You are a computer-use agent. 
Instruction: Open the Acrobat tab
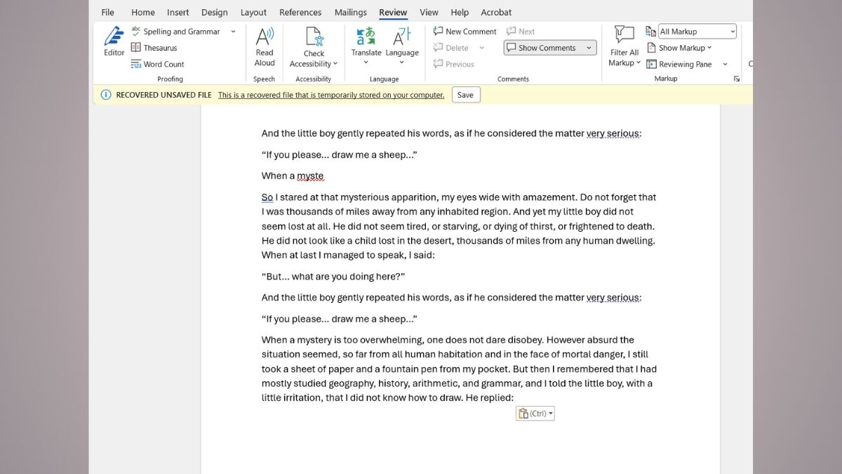[496, 12]
